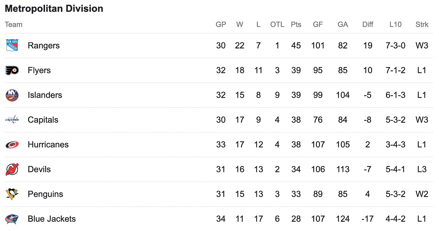Click the OTL column header

tap(277, 25)
